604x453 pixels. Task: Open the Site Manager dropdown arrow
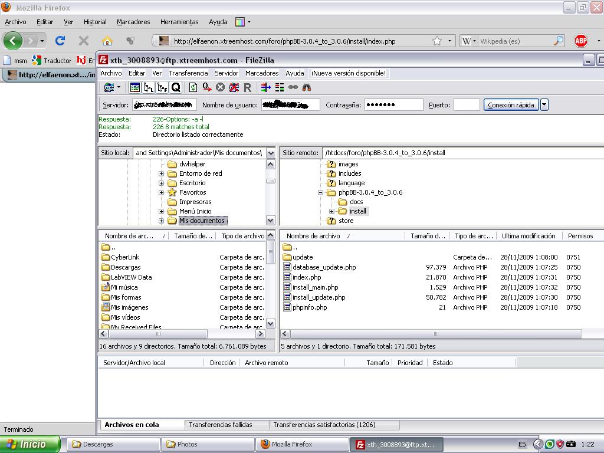point(119,87)
